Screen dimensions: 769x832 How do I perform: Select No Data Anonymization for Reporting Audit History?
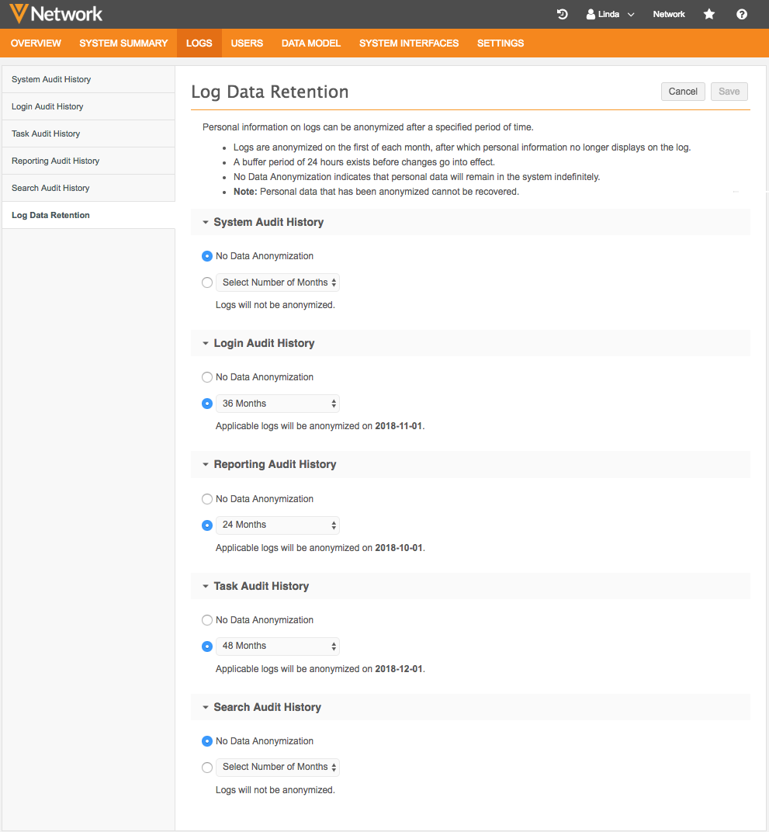207,499
